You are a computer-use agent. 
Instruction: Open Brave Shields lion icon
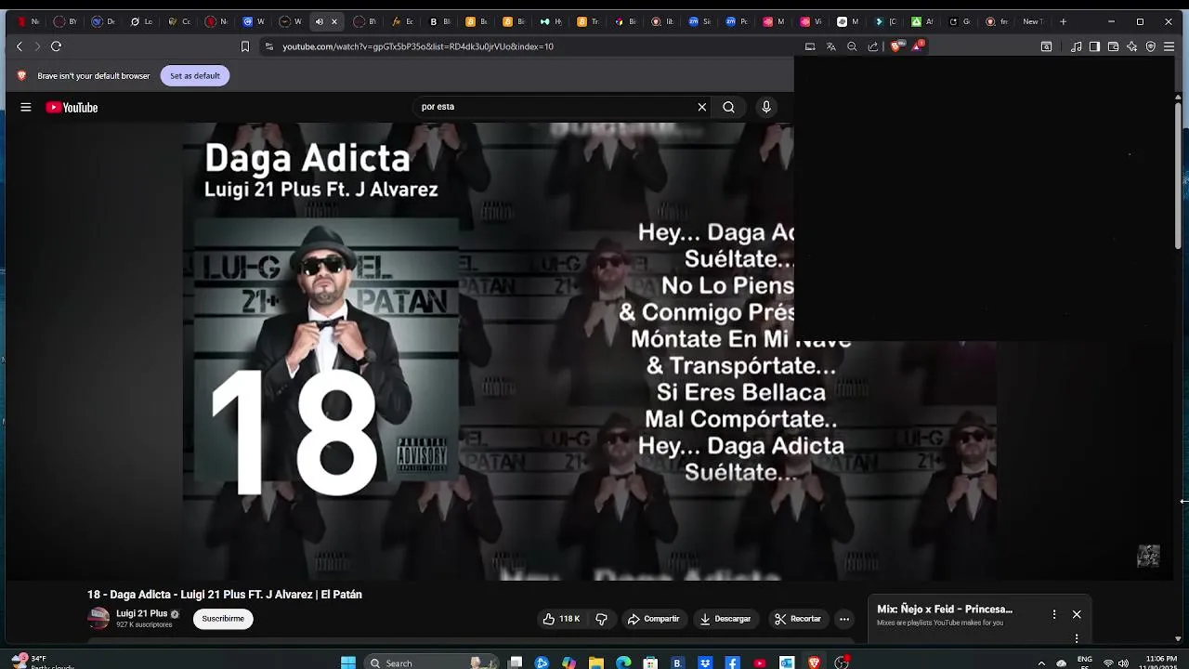tap(895, 46)
